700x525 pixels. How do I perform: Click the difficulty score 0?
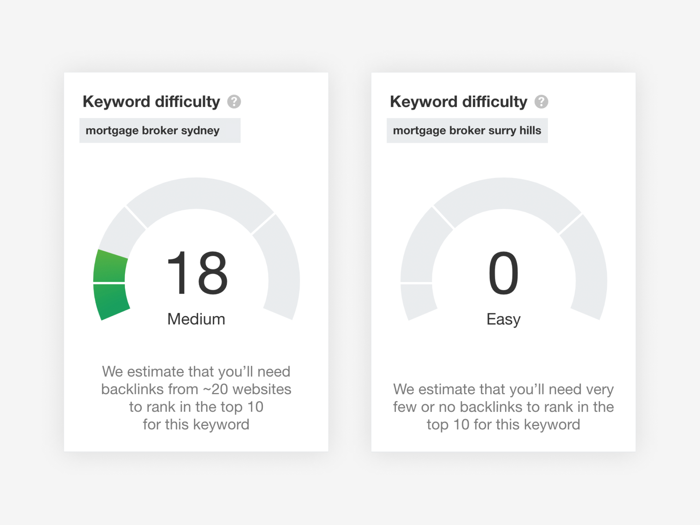tap(503, 273)
